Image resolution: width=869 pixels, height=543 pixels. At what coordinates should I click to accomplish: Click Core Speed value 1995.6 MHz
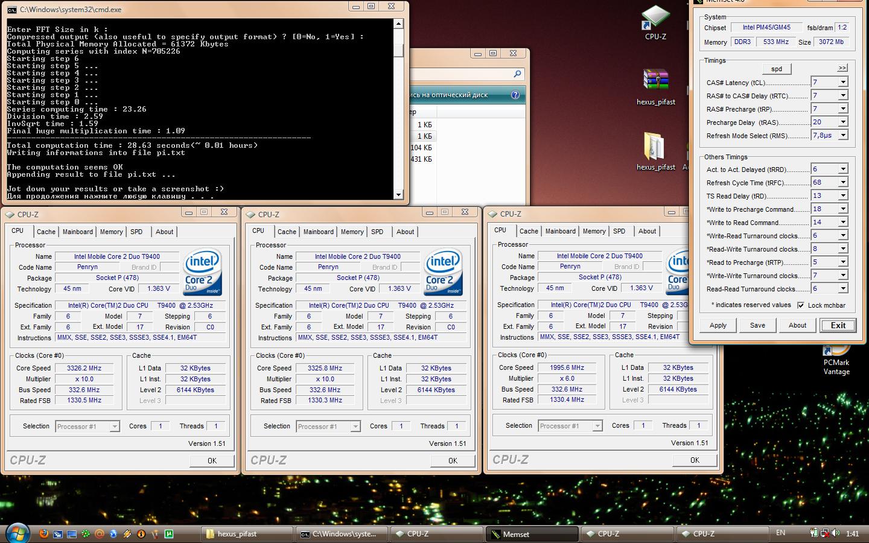pyautogui.click(x=567, y=367)
